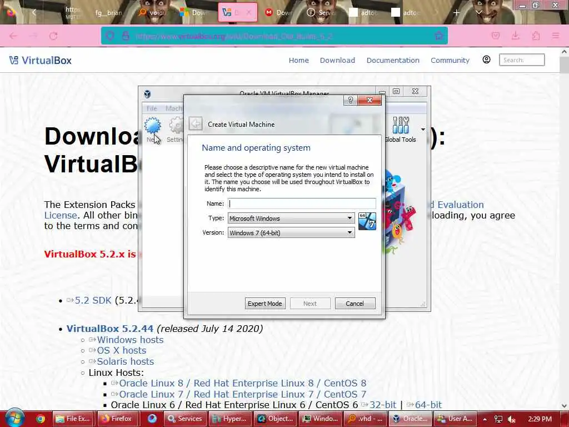The height and width of the screenshot is (427, 569).
Task: Open the OS X hosts download link
Action: coord(122,351)
